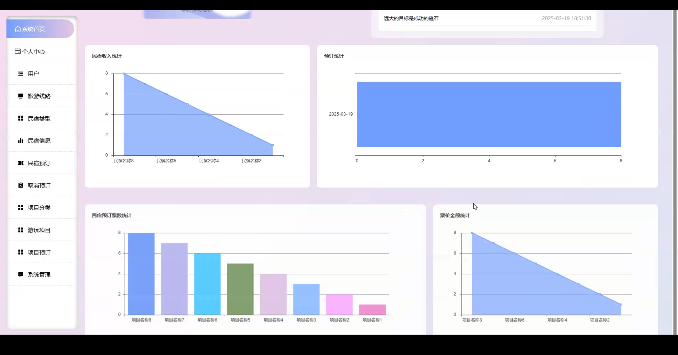Screen dimensions: 678x355
Task: Click the camera icon next to 民宿预订
Action: 21,163
